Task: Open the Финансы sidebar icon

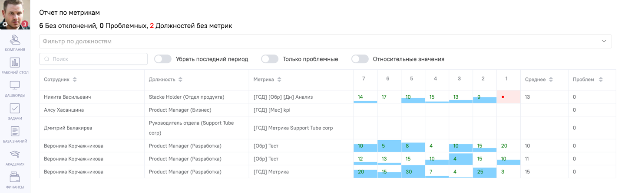Action: coord(15,177)
